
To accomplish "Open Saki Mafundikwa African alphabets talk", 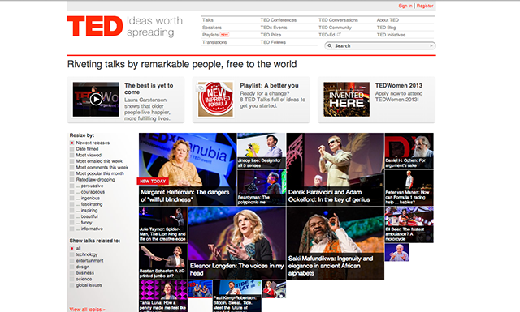I will (x=336, y=243).
